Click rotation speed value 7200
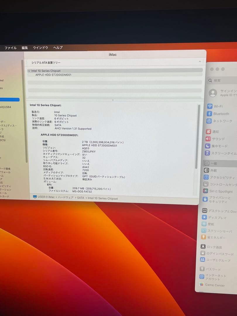The image size is (237, 316). coord(85,170)
